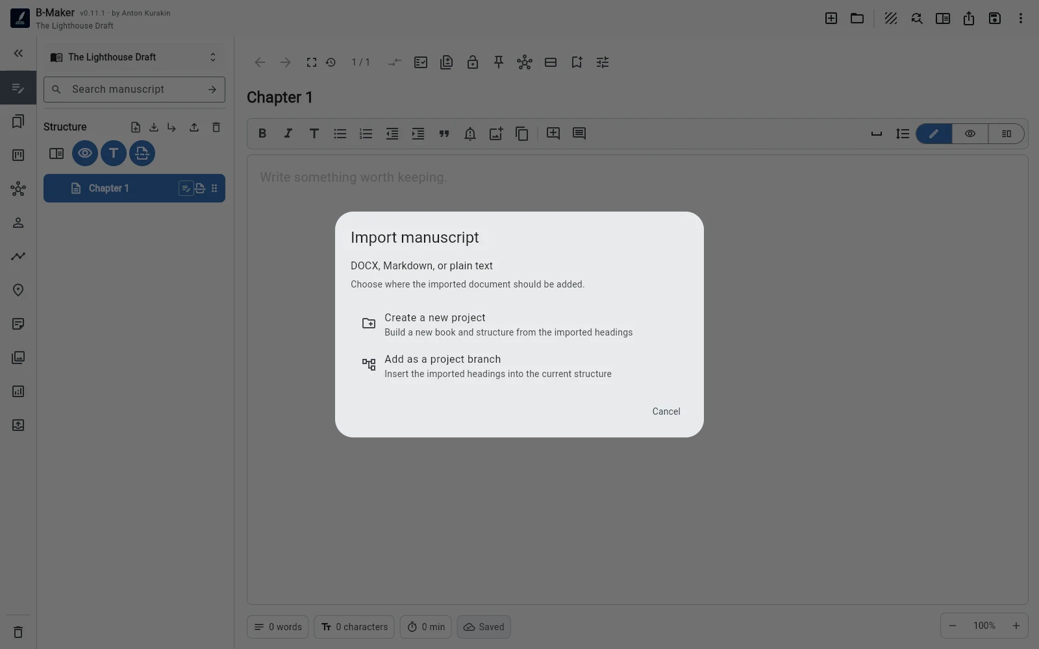Toggle the eye visibility filter in Structure
Image resolution: width=1039 pixels, height=649 pixels.
click(x=85, y=153)
